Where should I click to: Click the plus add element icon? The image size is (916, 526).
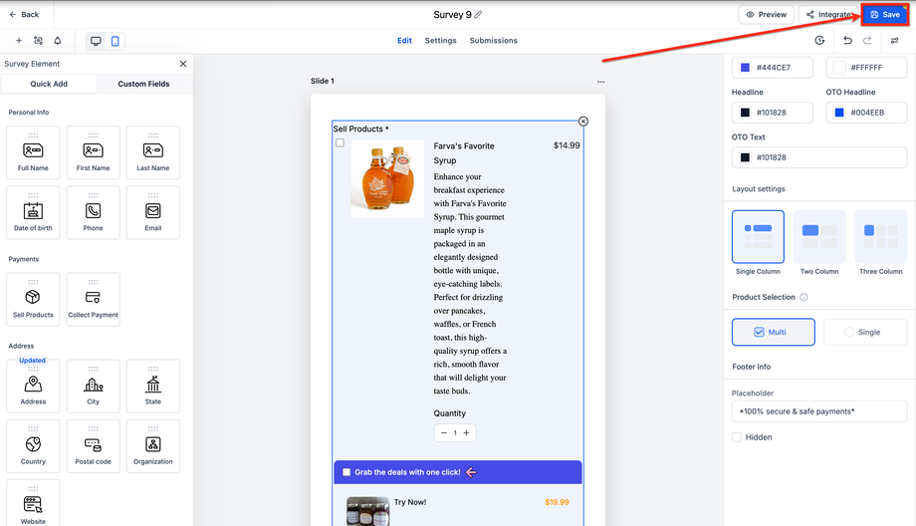(19, 41)
